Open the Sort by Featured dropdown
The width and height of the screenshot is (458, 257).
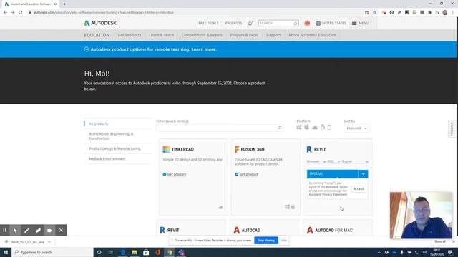[x=356, y=128]
